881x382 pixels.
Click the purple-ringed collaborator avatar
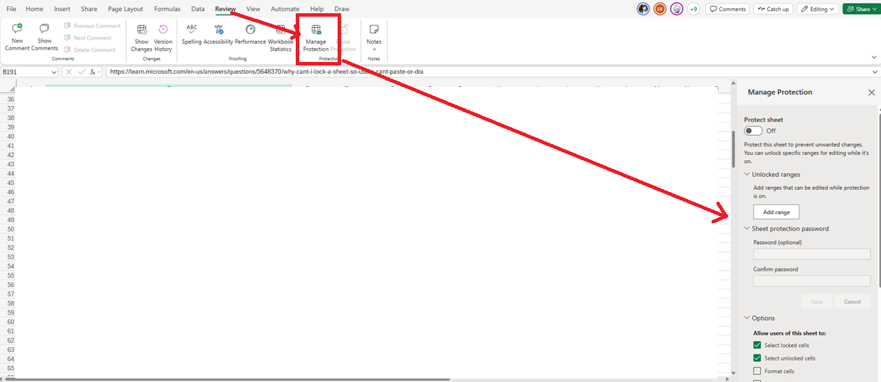(x=677, y=9)
